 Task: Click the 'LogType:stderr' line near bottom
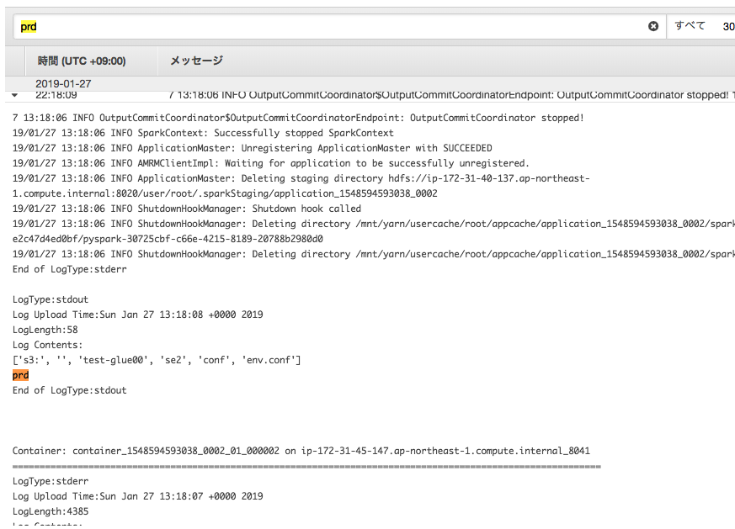(51, 481)
